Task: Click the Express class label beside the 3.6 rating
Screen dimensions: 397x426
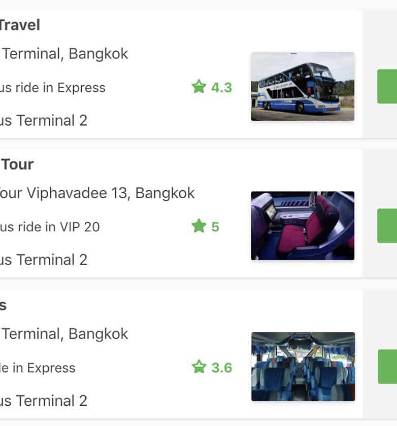Action: [38, 368]
